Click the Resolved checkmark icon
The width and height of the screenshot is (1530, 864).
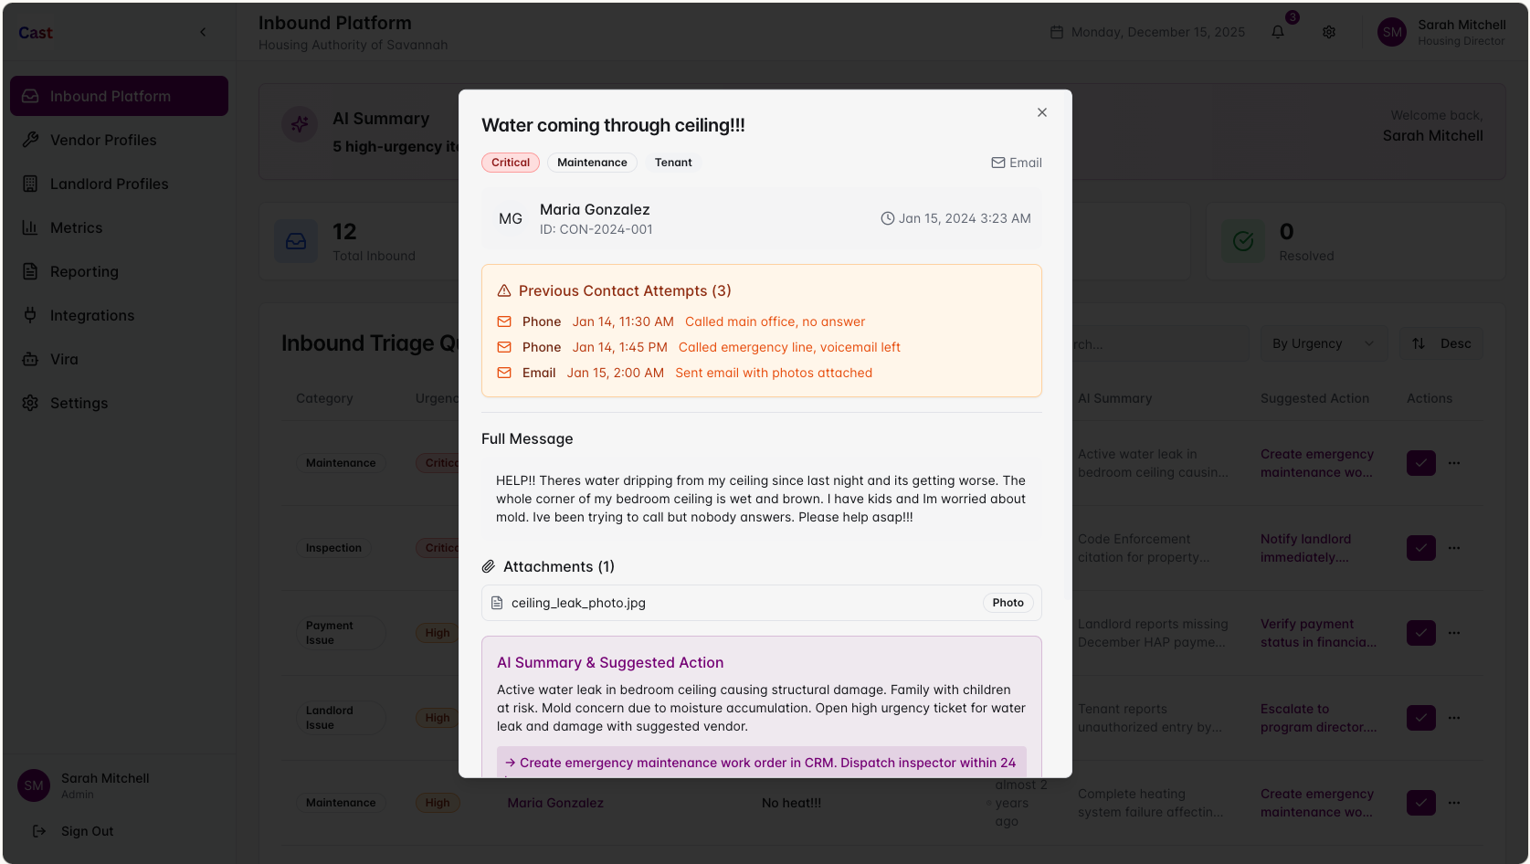click(1243, 241)
